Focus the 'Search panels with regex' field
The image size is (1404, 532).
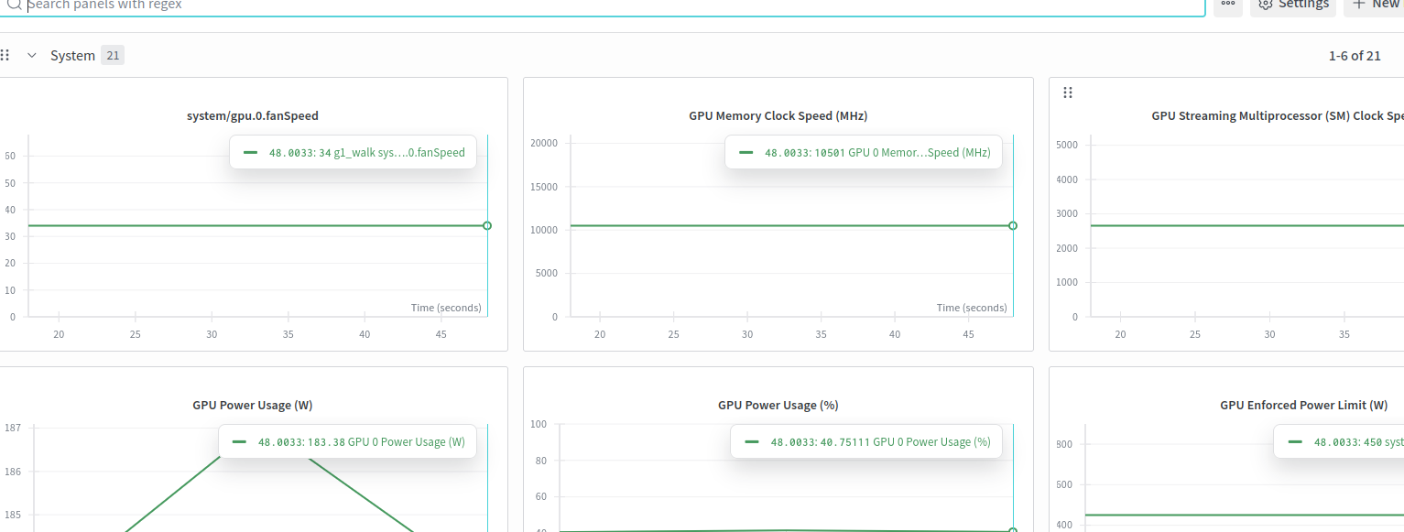tap(604, 5)
